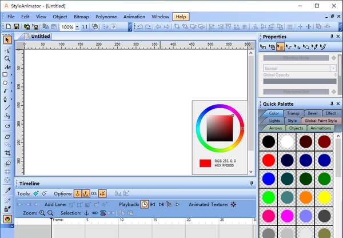343x238 pixels.
Task: Pin the Properties panel
Action: [332, 37]
